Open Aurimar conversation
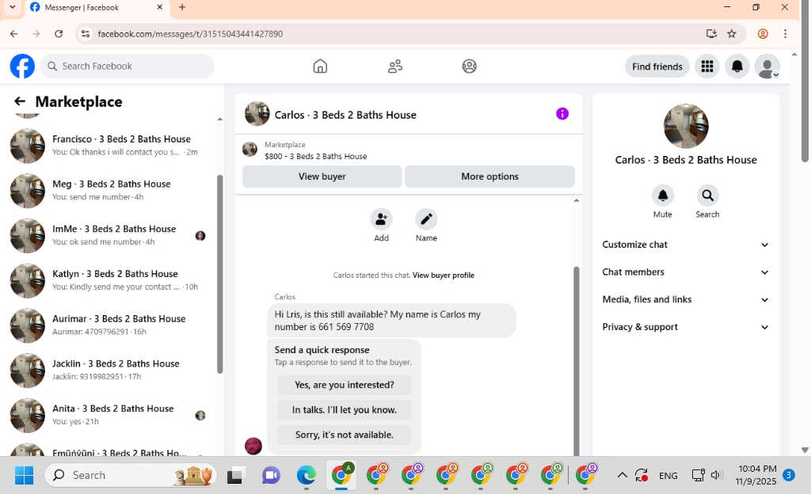 [x=109, y=325]
